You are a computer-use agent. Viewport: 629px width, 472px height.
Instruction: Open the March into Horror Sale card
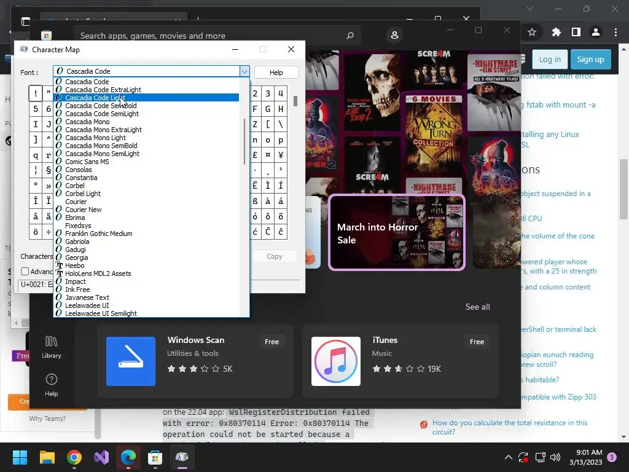pyautogui.click(x=397, y=232)
